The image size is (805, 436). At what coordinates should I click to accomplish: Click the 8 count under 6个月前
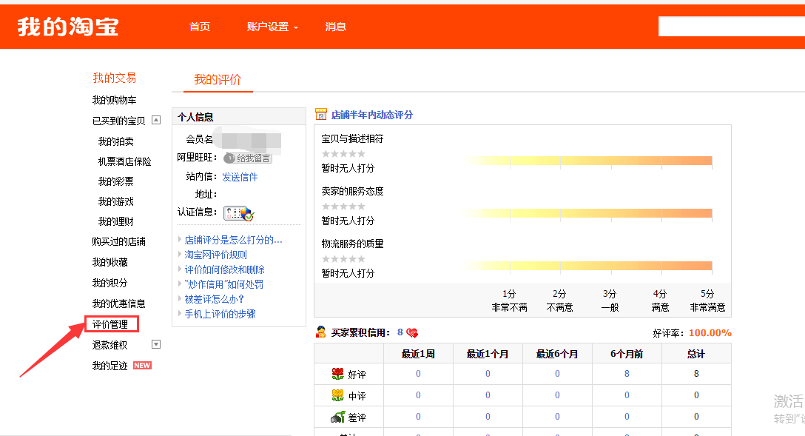(627, 374)
